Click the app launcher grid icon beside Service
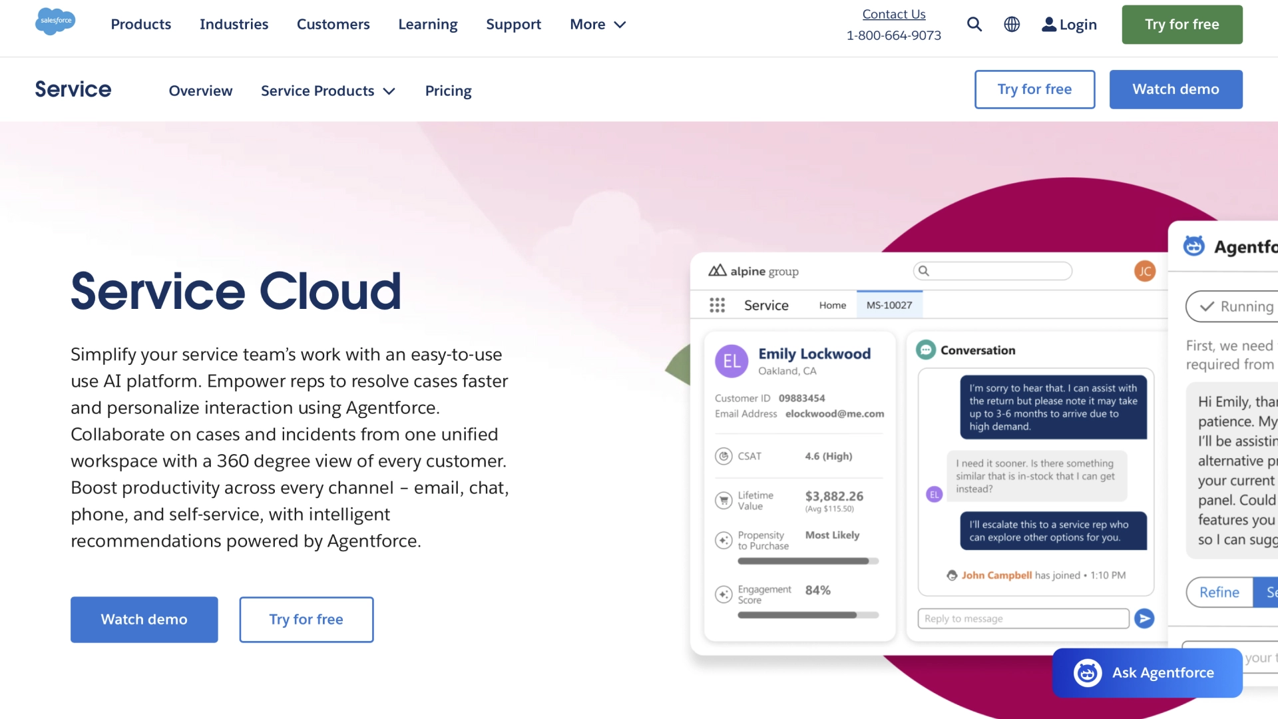This screenshot has width=1278, height=719. [x=718, y=304]
